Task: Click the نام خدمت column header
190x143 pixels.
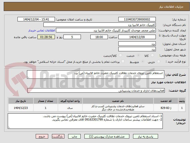Action: pyautogui.click(x=118, y=101)
